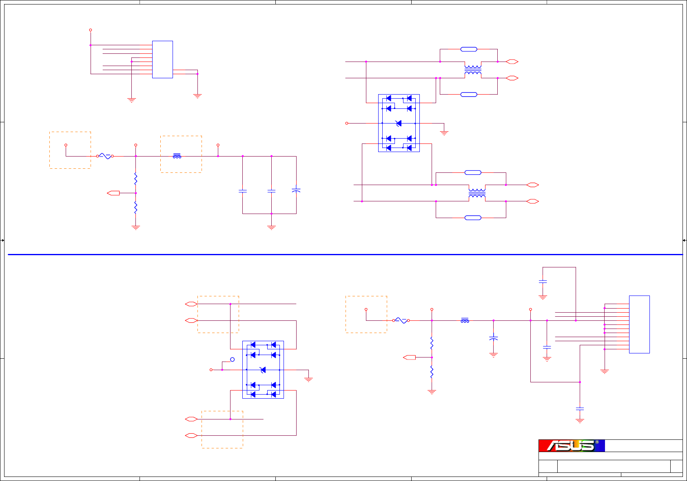Viewport: 687px width, 481px height.
Task: Select the off-page port at the upper-left resistor divider
Action: 113,193
